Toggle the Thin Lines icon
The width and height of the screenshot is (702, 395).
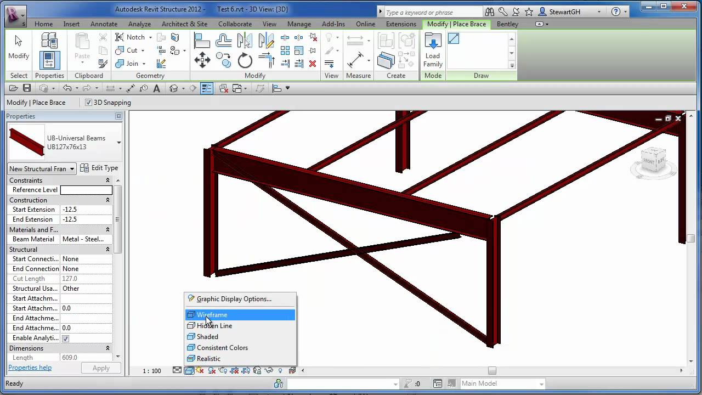[x=207, y=88]
